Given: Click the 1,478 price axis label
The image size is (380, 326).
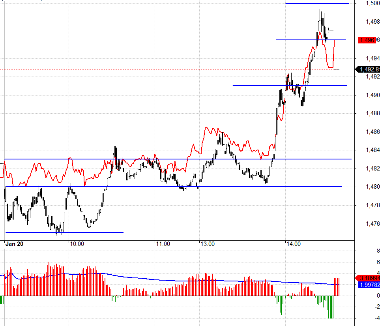Looking at the screenshot, I should point(373,205).
